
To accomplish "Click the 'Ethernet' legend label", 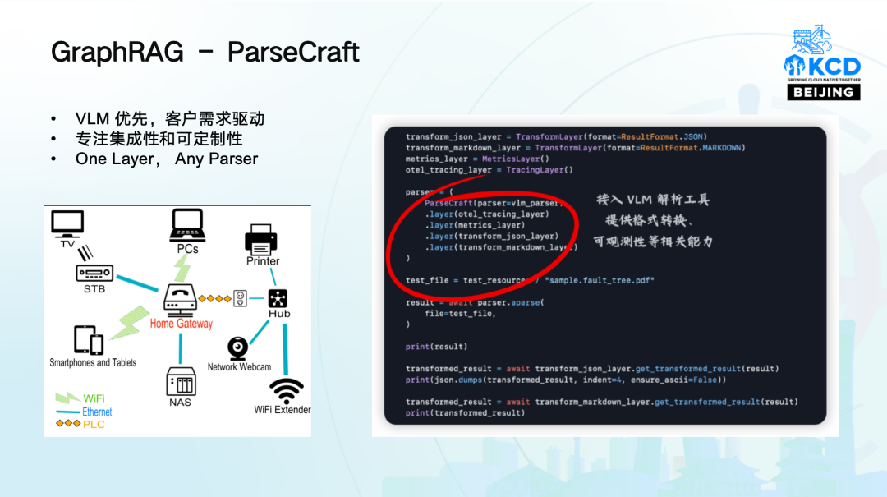I will [x=97, y=412].
